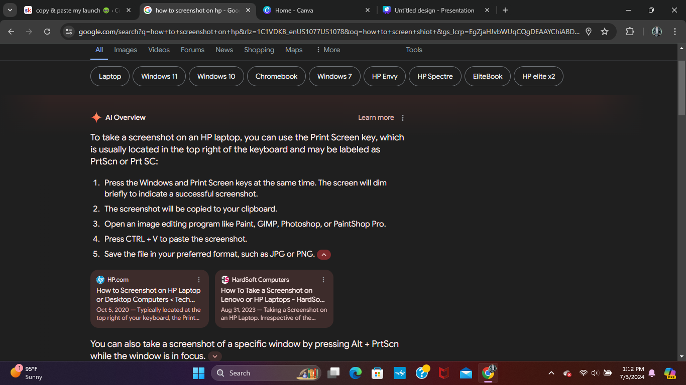Filter results by EliteBook chip
Viewport: 686px width, 385px height.
pos(488,76)
